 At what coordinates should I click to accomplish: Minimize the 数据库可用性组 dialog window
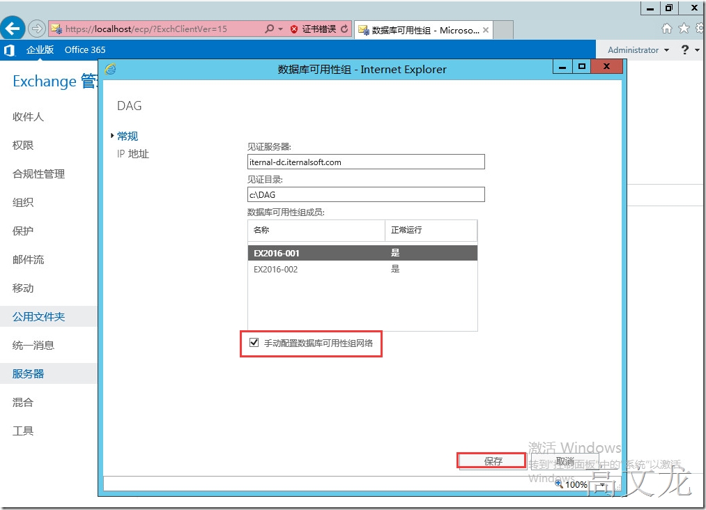562,67
